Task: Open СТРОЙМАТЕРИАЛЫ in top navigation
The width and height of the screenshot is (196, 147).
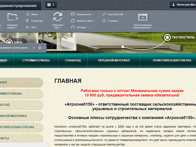Action: (36, 60)
